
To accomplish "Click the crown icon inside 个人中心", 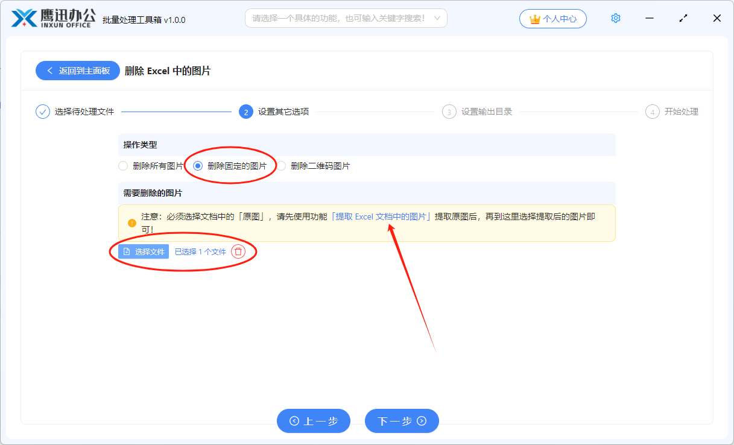I will click(534, 19).
